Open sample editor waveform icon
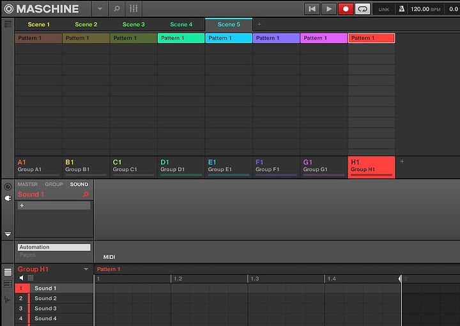The image size is (460, 326). (x=8, y=300)
